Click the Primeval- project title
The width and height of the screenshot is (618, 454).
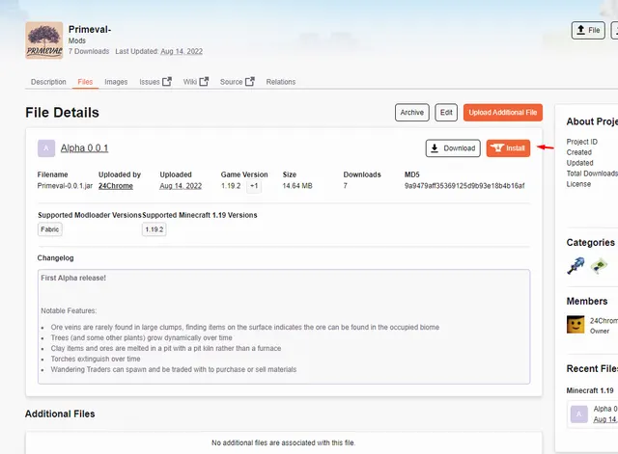tap(90, 30)
